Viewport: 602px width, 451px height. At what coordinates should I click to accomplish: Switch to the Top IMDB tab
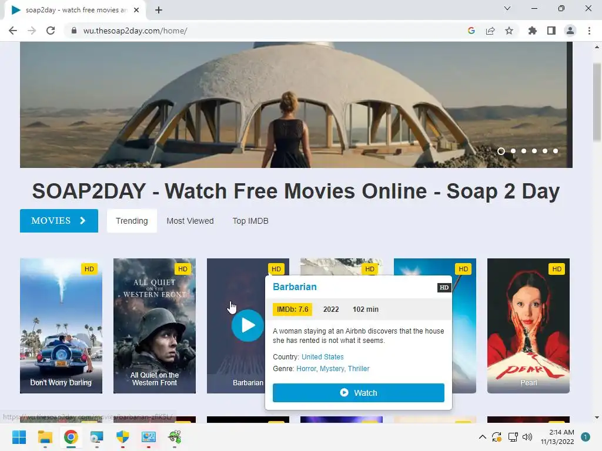pyautogui.click(x=250, y=221)
